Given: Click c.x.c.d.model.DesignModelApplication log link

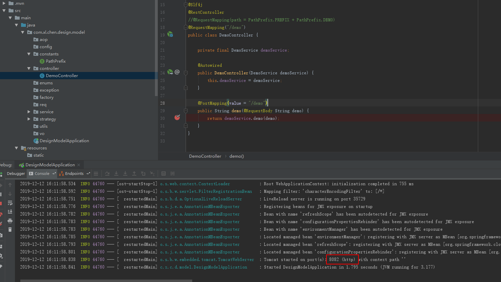Looking at the screenshot, I should [x=204, y=267].
